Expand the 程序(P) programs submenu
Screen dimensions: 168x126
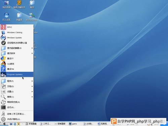click(17, 81)
